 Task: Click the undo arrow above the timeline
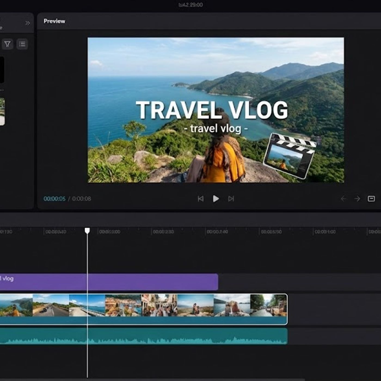(x=344, y=199)
